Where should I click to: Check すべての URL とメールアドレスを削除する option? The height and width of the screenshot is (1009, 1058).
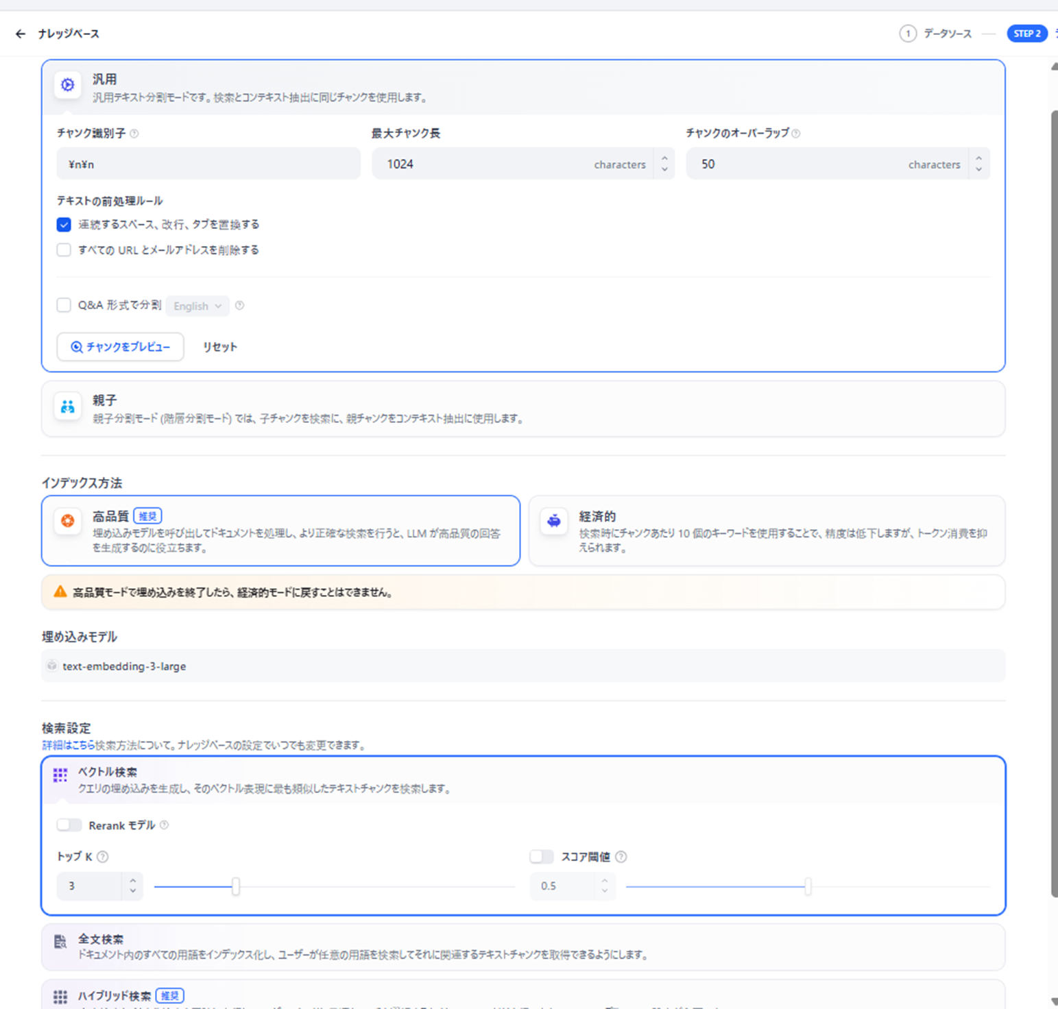(64, 250)
